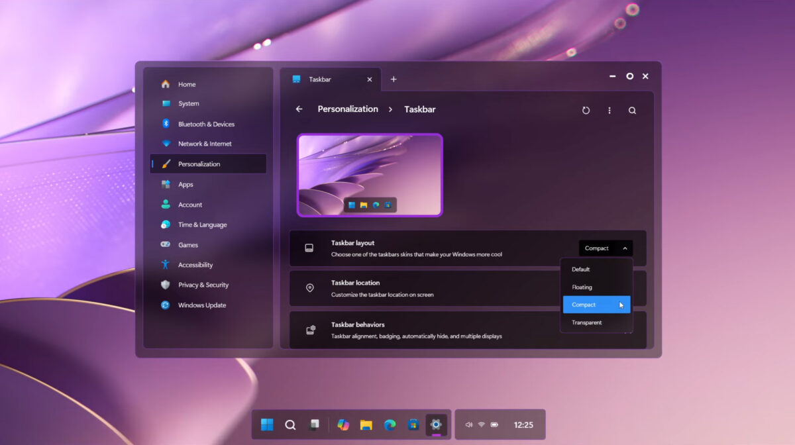Open the three-dot overflow menu

click(x=609, y=110)
